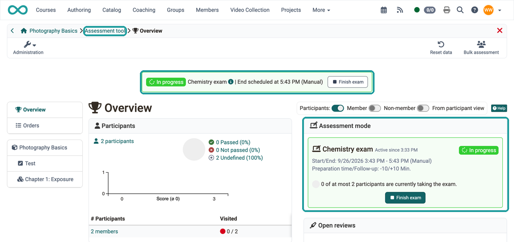Open Bulk assessment
The image size is (514, 242).
[481, 47]
